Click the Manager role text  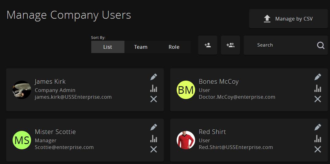click(x=45, y=140)
